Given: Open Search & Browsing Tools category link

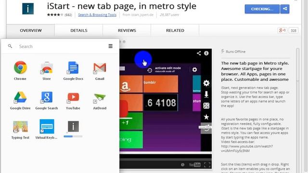Looking at the screenshot, I should [97, 15].
